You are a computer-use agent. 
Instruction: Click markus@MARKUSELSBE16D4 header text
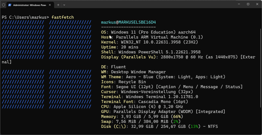tap(128, 22)
